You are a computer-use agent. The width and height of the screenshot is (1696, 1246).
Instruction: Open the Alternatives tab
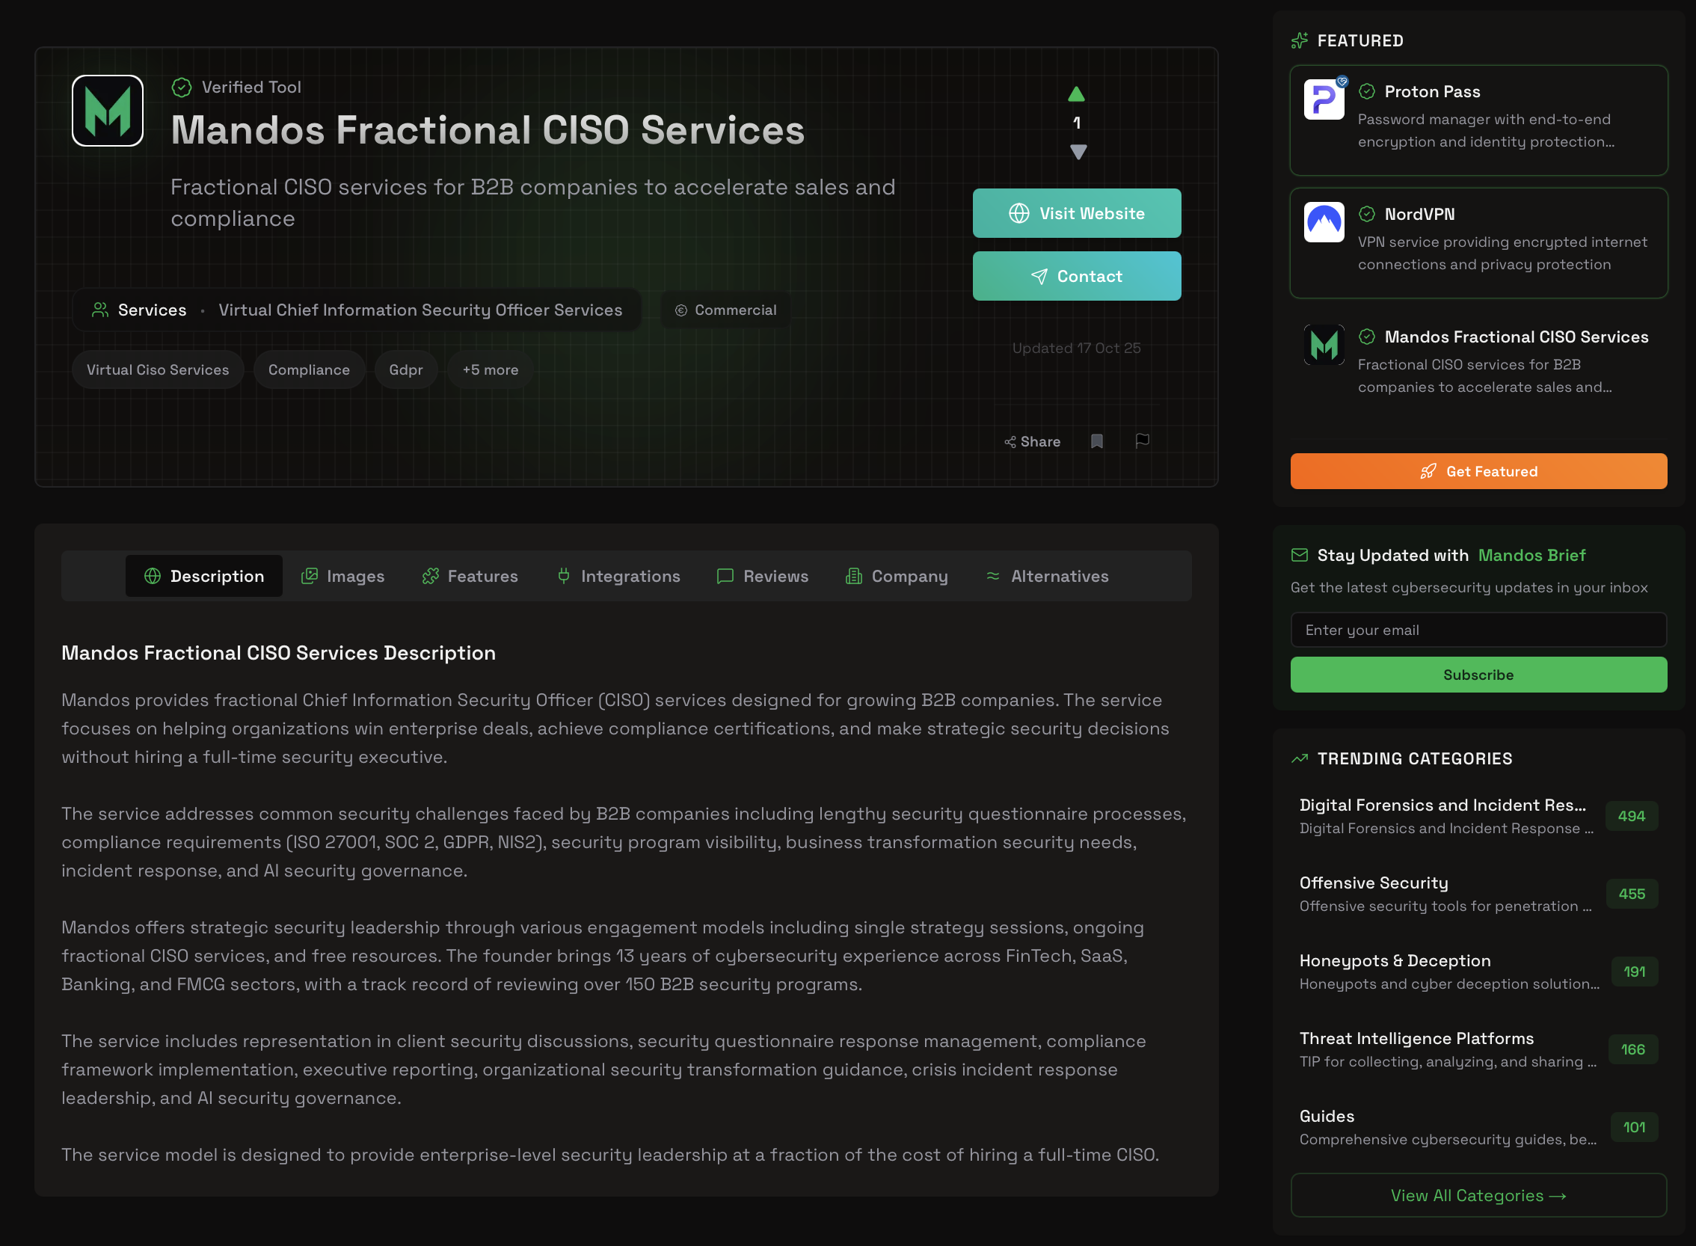pyautogui.click(x=1048, y=575)
